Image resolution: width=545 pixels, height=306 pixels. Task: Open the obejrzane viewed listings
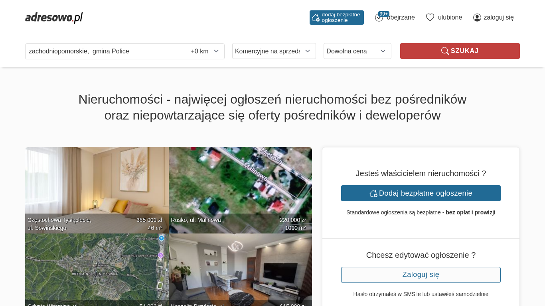[x=401, y=18]
